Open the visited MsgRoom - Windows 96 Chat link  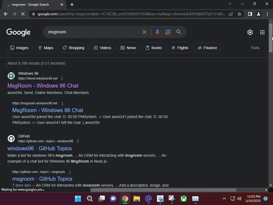pyautogui.click(x=43, y=86)
